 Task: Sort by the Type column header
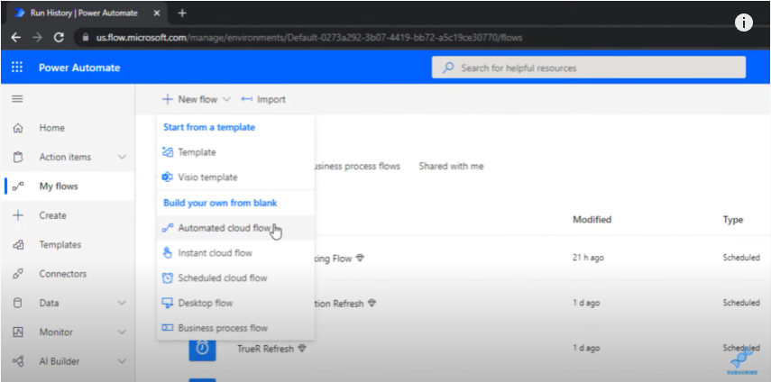click(732, 220)
